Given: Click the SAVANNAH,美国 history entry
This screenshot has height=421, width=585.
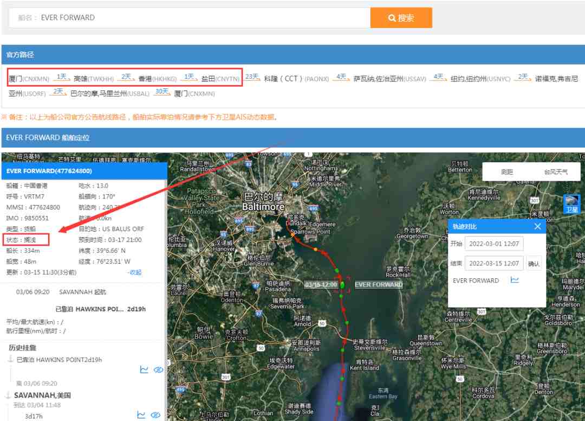Looking at the screenshot, I should click(x=43, y=395).
